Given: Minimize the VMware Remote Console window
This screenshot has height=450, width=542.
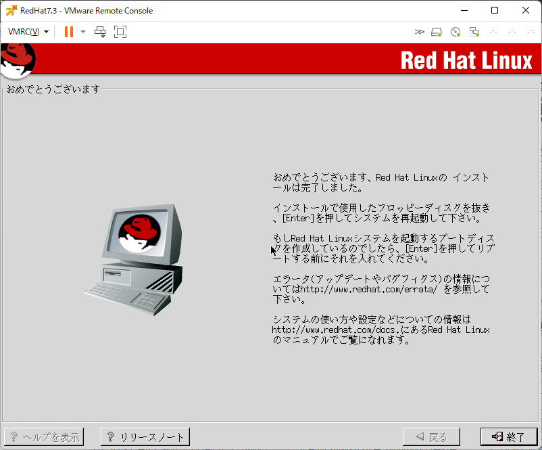Looking at the screenshot, I should point(464,10).
